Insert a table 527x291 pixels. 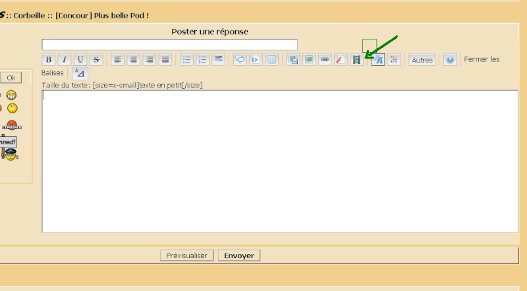[x=271, y=60]
